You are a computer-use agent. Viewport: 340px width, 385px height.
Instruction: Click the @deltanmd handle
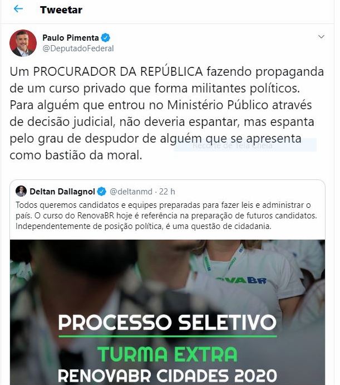pos(131,192)
